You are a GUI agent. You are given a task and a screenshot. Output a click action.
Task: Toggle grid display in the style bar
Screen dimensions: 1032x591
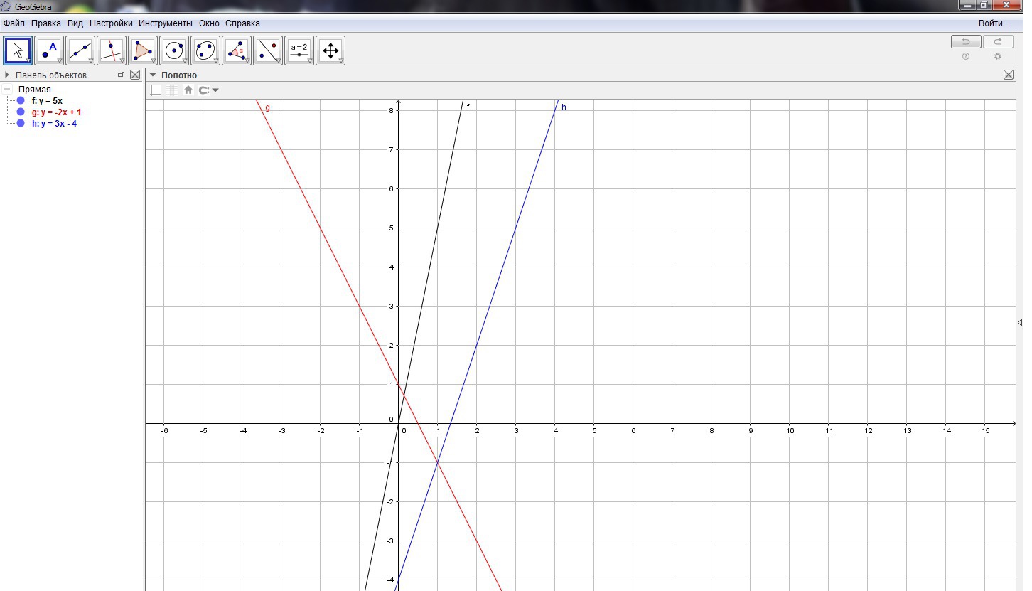pos(172,90)
